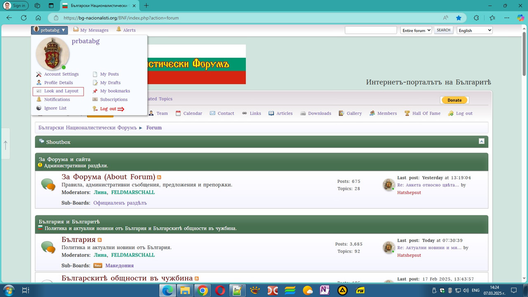Open the Links menu item
The image size is (528, 297).
pyautogui.click(x=251, y=113)
